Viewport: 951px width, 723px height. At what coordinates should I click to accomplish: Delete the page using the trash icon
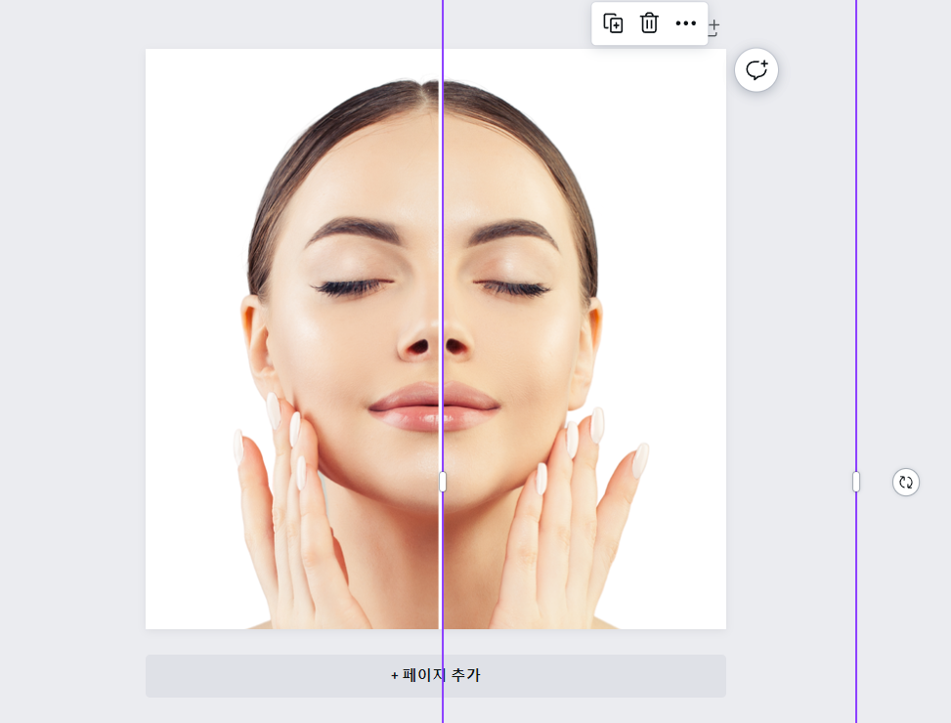[649, 23]
